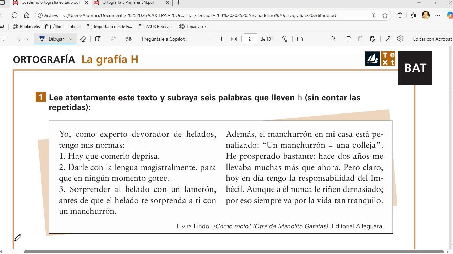
Task: Open the PDF table of contents panel
Action: 4,39
